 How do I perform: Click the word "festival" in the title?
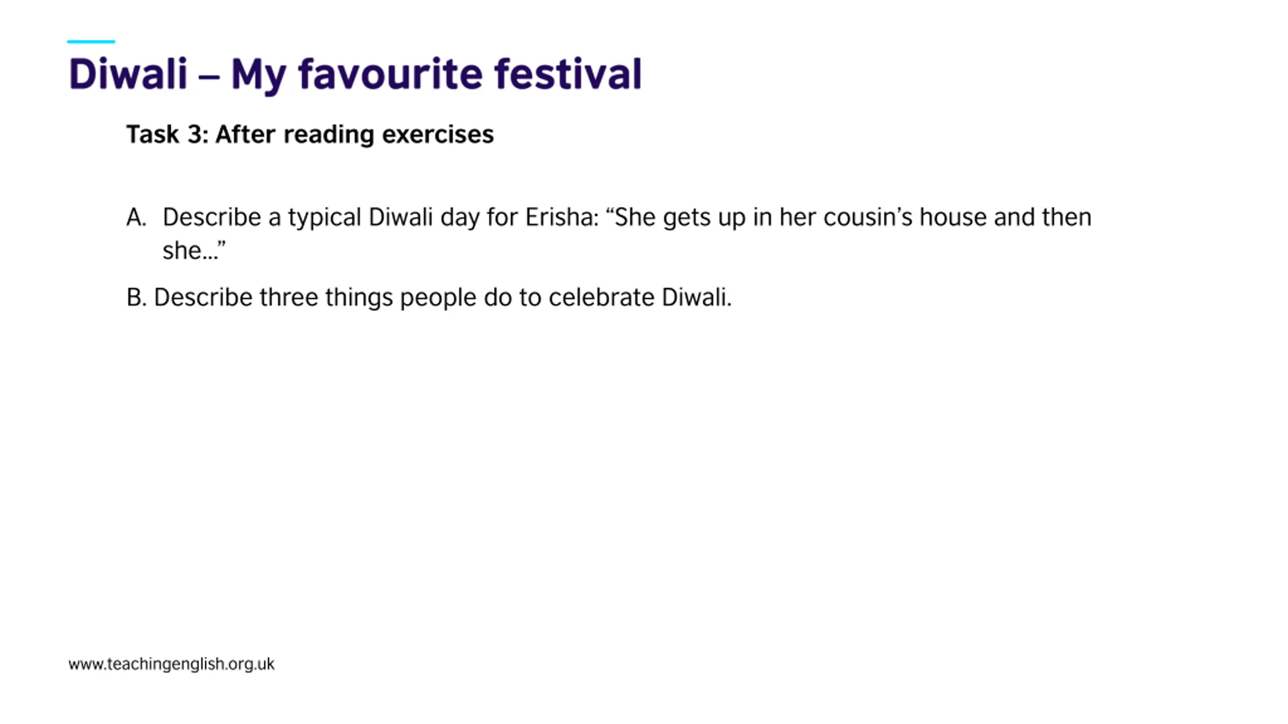[x=568, y=74]
